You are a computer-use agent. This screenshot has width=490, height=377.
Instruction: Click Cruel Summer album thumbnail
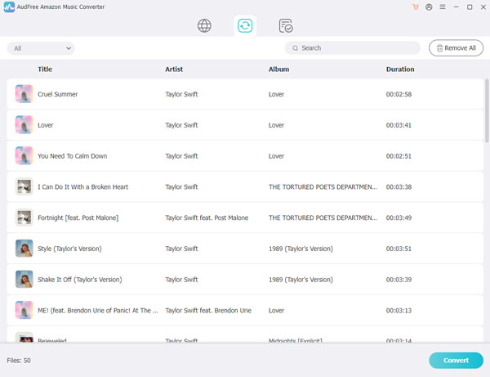point(24,94)
